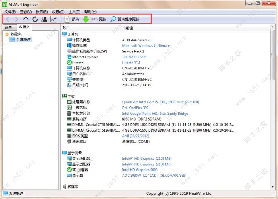Screen dimensions: 278x199
Task: Click the vertical scrollbar thumb
Action: click(x=272, y=55)
